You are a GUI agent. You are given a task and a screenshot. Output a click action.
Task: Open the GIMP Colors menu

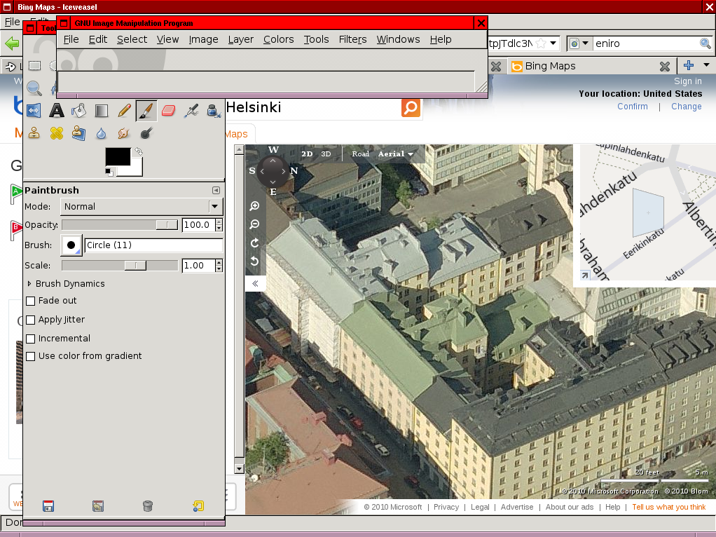[x=279, y=40]
